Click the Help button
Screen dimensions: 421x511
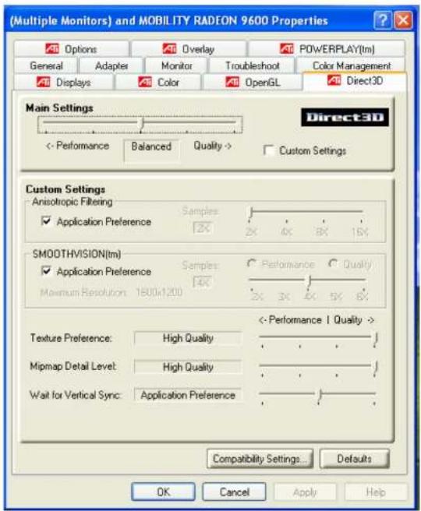point(376,492)
